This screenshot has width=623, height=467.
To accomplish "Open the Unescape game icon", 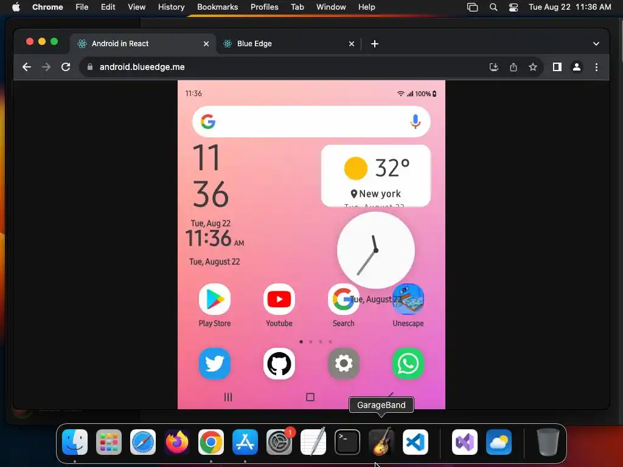I will pyautogui.click(x=408, y=299).
